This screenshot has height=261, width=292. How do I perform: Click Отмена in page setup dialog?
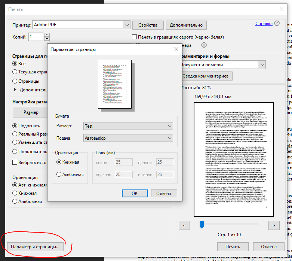pos(164,194)
